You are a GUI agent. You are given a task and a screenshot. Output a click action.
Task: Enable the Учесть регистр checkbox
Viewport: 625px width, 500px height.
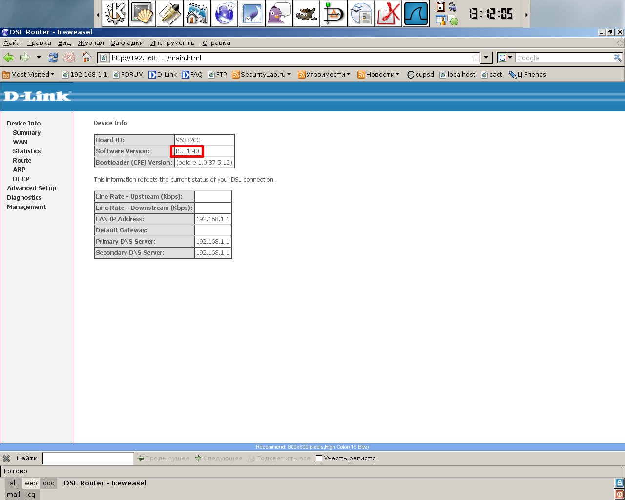[319, 458]
